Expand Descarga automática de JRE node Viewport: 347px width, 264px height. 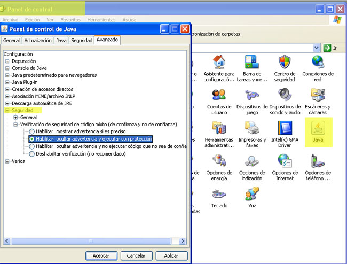pos(7,104)
